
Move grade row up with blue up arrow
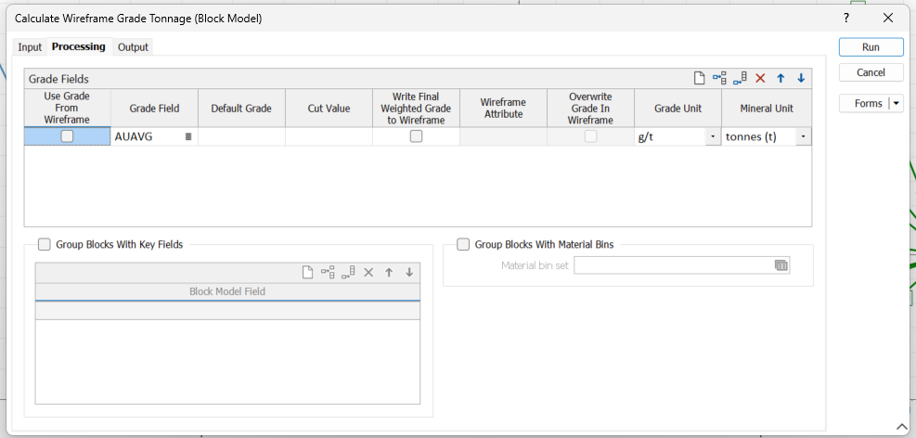pyautogui.click(x=781, y=79)
